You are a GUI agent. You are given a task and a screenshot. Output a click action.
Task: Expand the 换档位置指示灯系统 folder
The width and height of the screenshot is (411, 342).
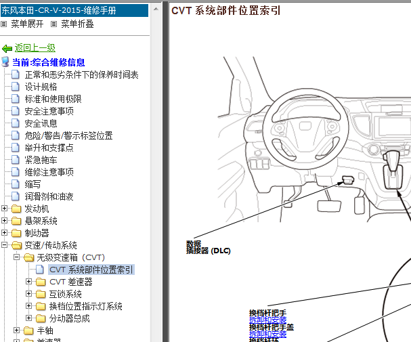28,306
